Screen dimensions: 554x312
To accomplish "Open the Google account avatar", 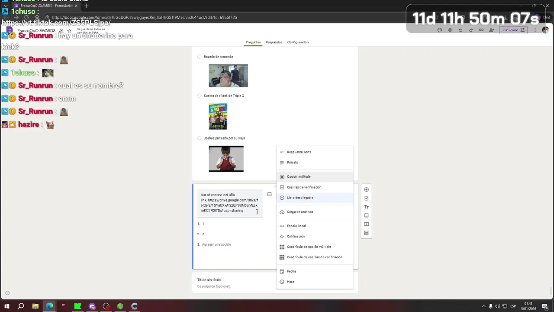I will pos(545,30).
